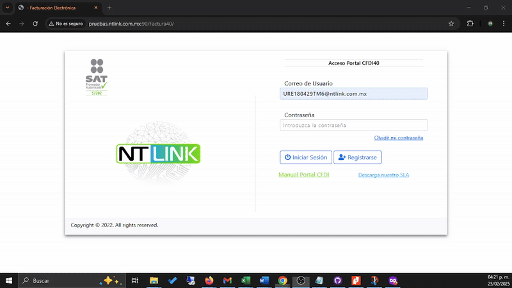Click the No es seguro security warning
The image size is (512, 288).
coord(66,24)
